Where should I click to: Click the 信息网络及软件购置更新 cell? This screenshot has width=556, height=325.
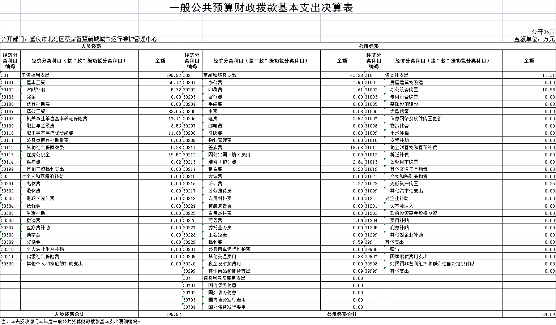443,118
